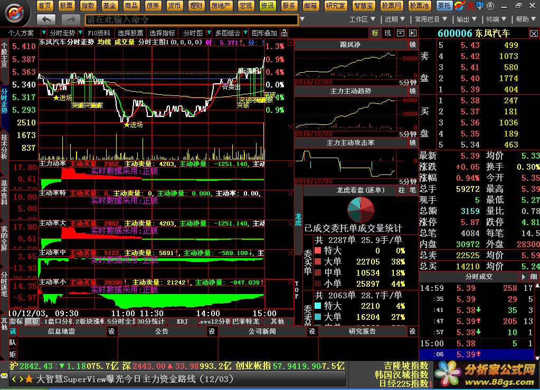This screenshot has width=540, height=390.
Task: Click the 图形叠加 button
Action: (x=264, y=33)
